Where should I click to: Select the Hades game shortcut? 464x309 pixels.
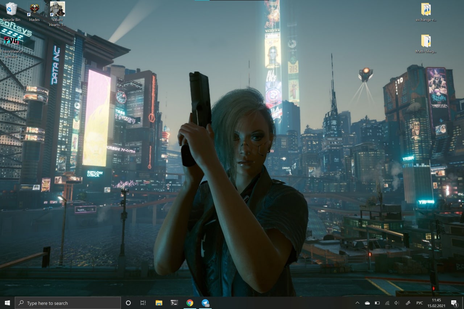[x=34, y=12]
